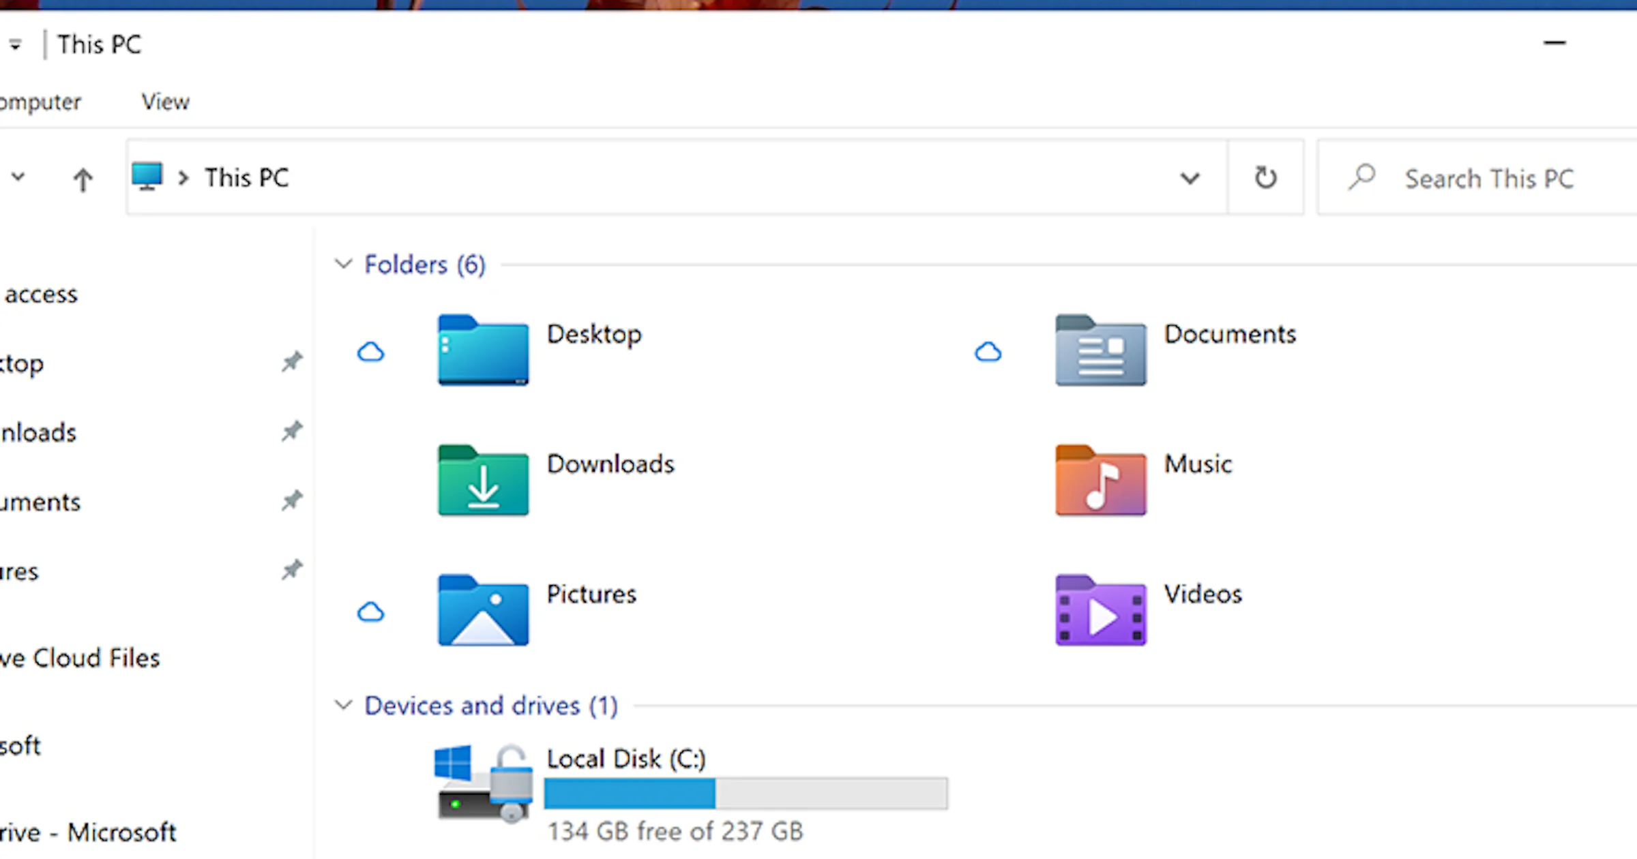Click the Folders (6) group header text

(x=425, y=265)
